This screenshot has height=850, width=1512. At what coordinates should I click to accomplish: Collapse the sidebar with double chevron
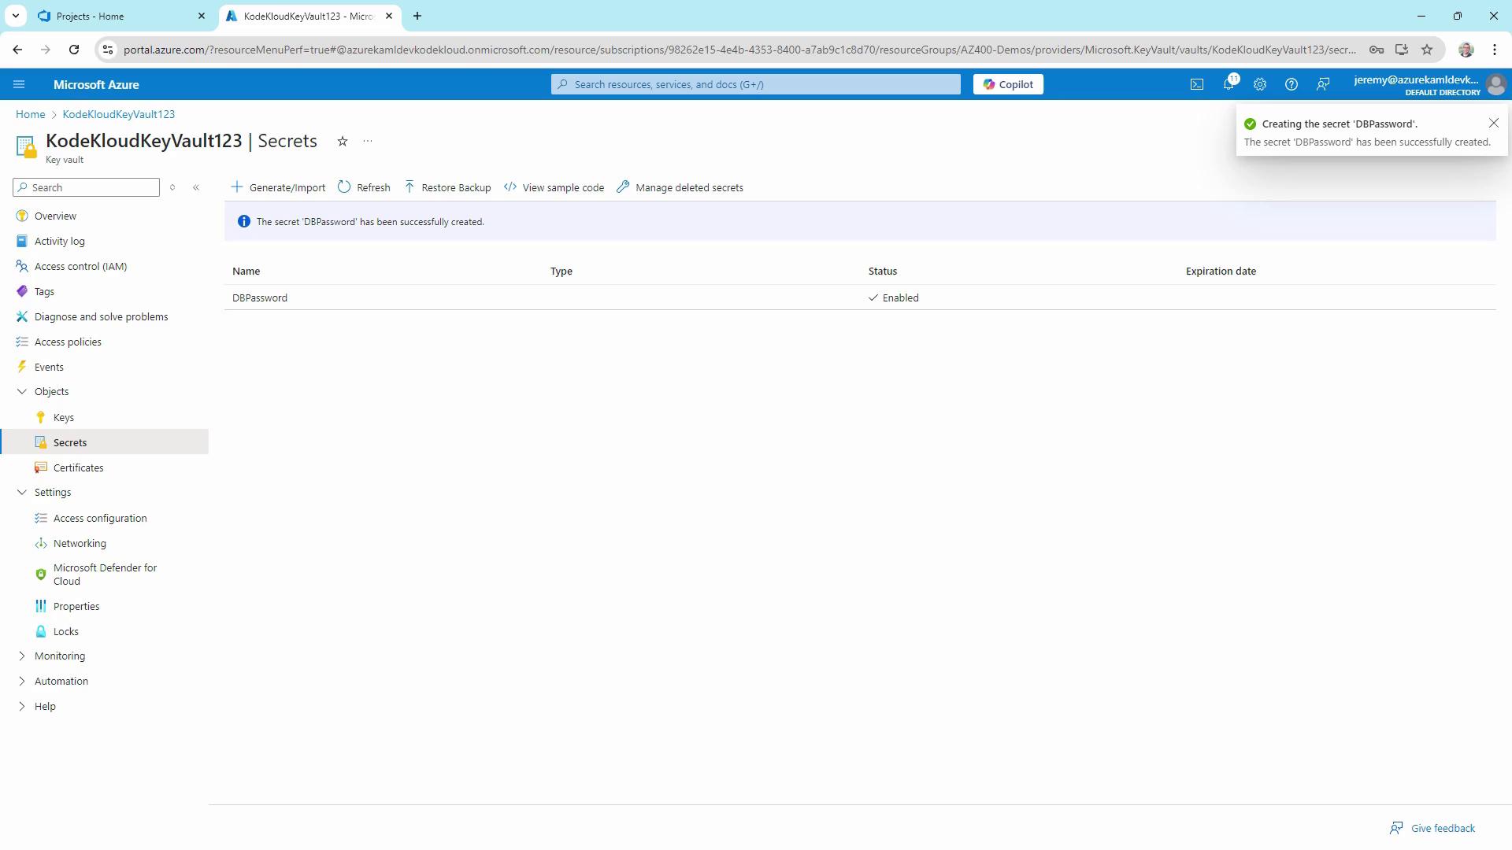(196, 187)
